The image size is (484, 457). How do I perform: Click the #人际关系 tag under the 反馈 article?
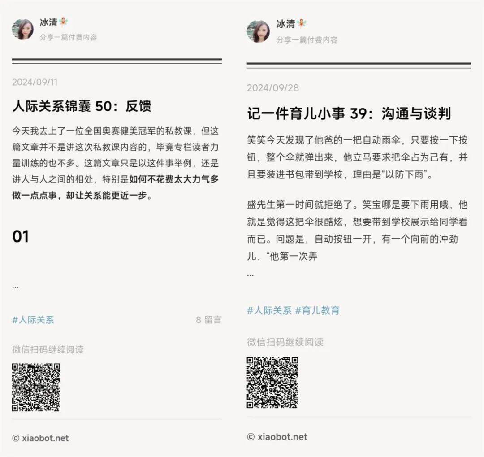(x=33, y=319)
